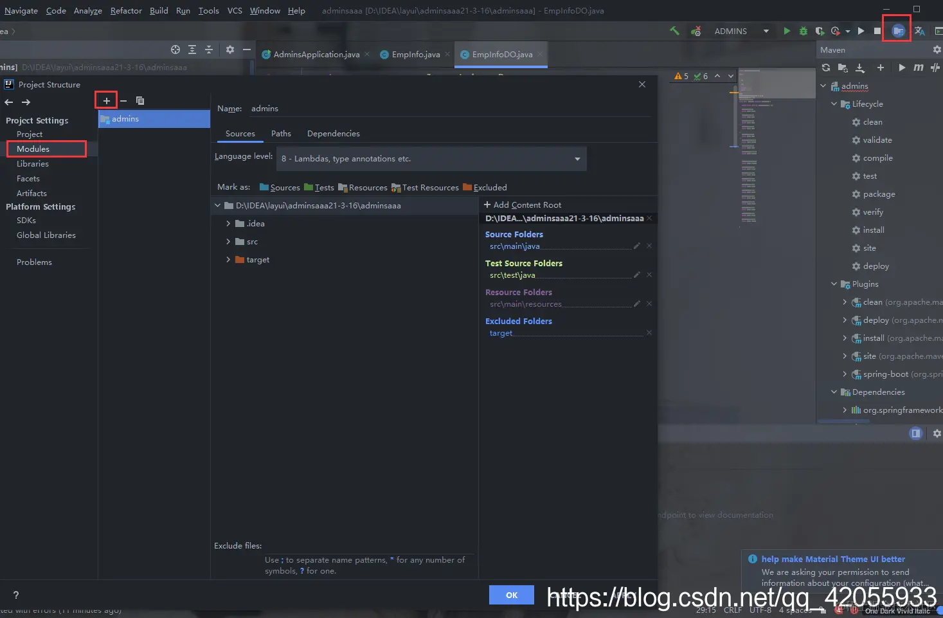This screenshot has height=618, width=943.
Task: Open the AdminsApplication.java editor tab
Action: click(x=316, y=55)
